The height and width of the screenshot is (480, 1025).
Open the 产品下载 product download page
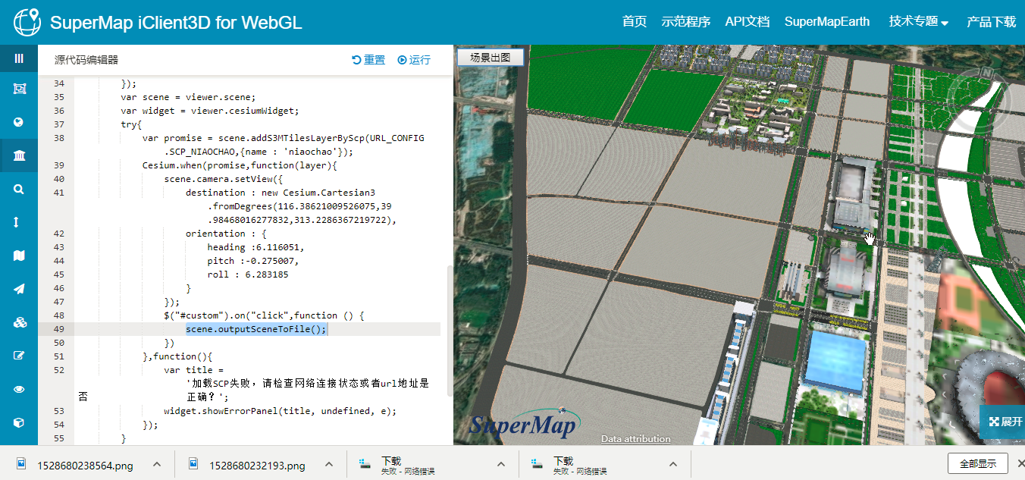pos(991,22)
